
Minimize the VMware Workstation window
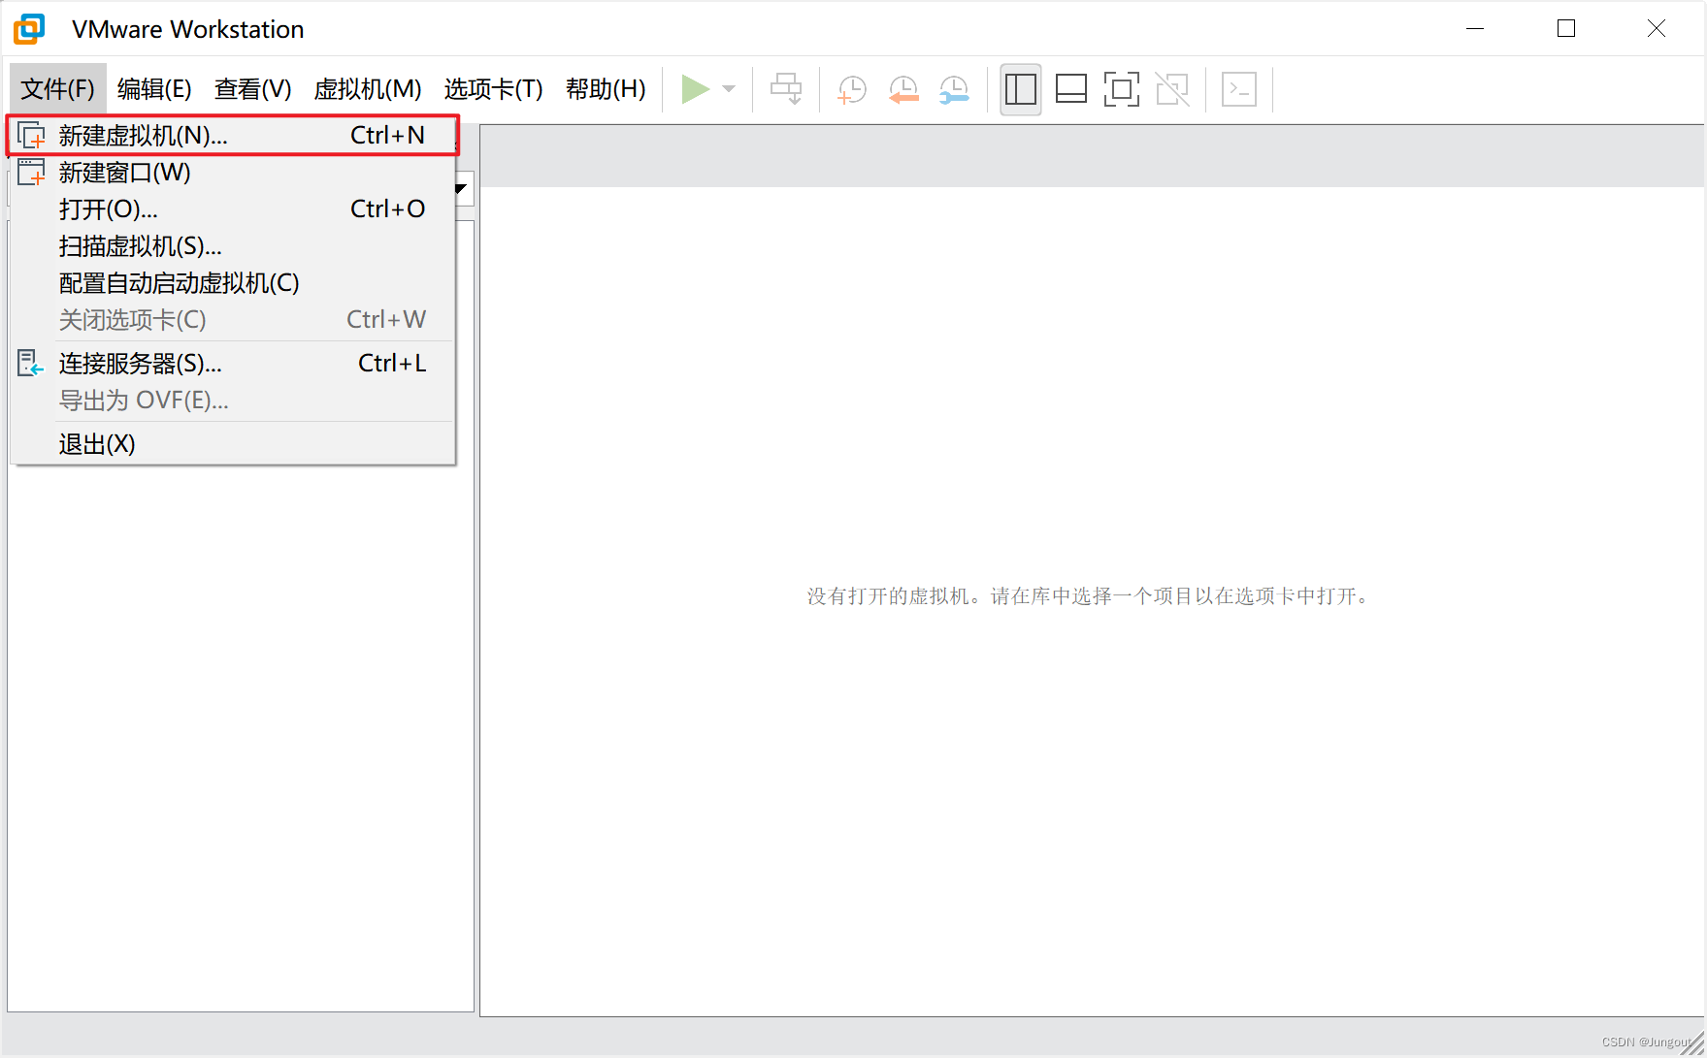coord(1475,29)
